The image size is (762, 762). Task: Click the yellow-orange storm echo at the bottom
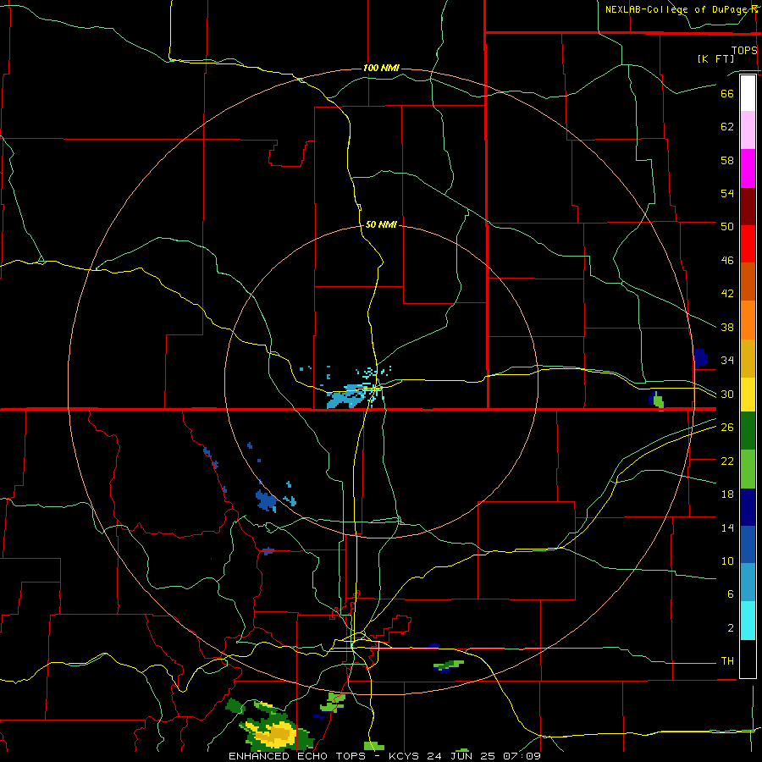pos(275,733)
